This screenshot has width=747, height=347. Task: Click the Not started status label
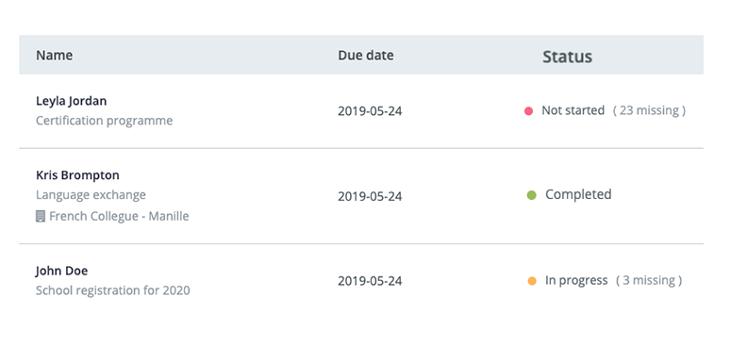573,110
